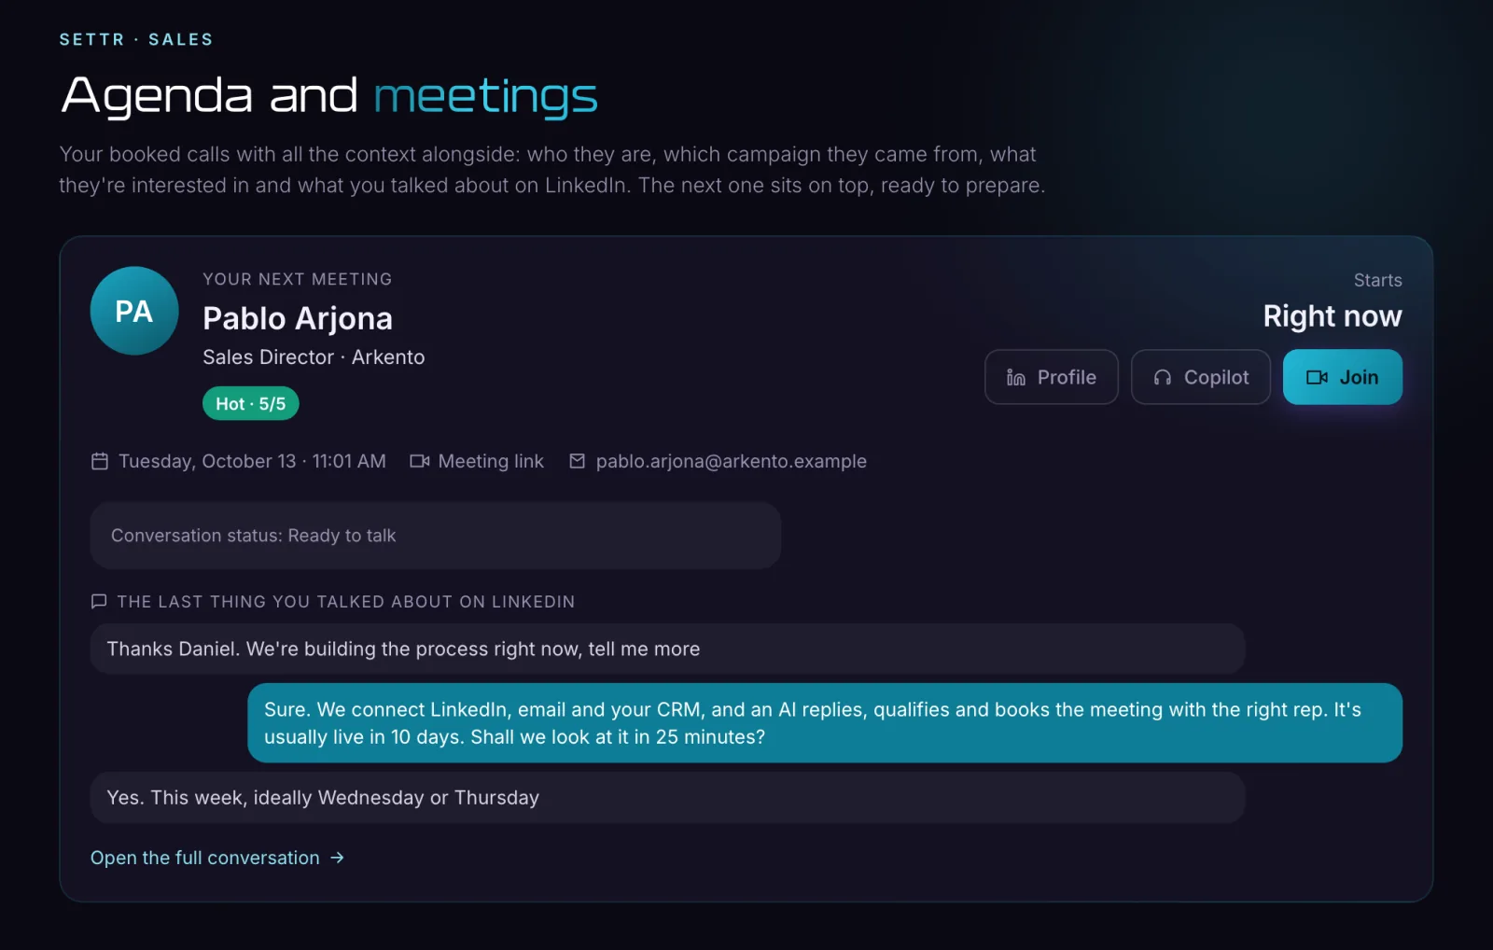Image resolution: width=1493 pixels, height=950 pixels.
Task: Click the Conversation status: Ready to talk box
Action: (x=436, y=536)
